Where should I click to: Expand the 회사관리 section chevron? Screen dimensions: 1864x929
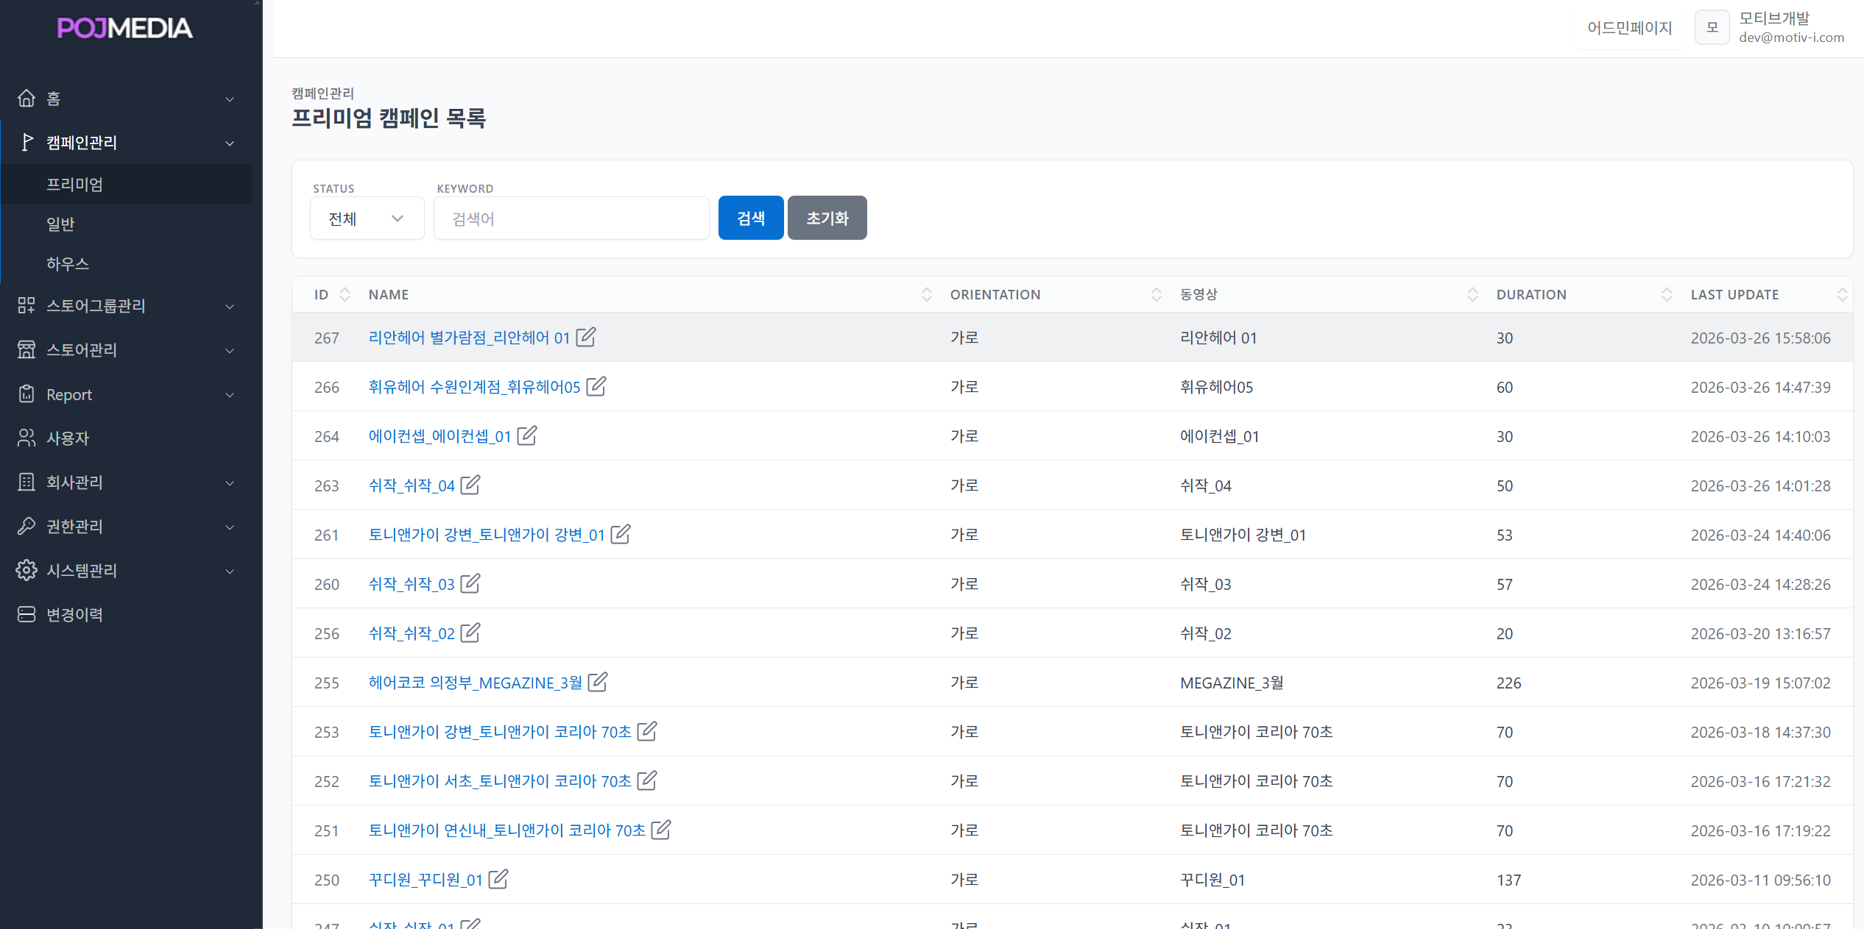(230, 482)
